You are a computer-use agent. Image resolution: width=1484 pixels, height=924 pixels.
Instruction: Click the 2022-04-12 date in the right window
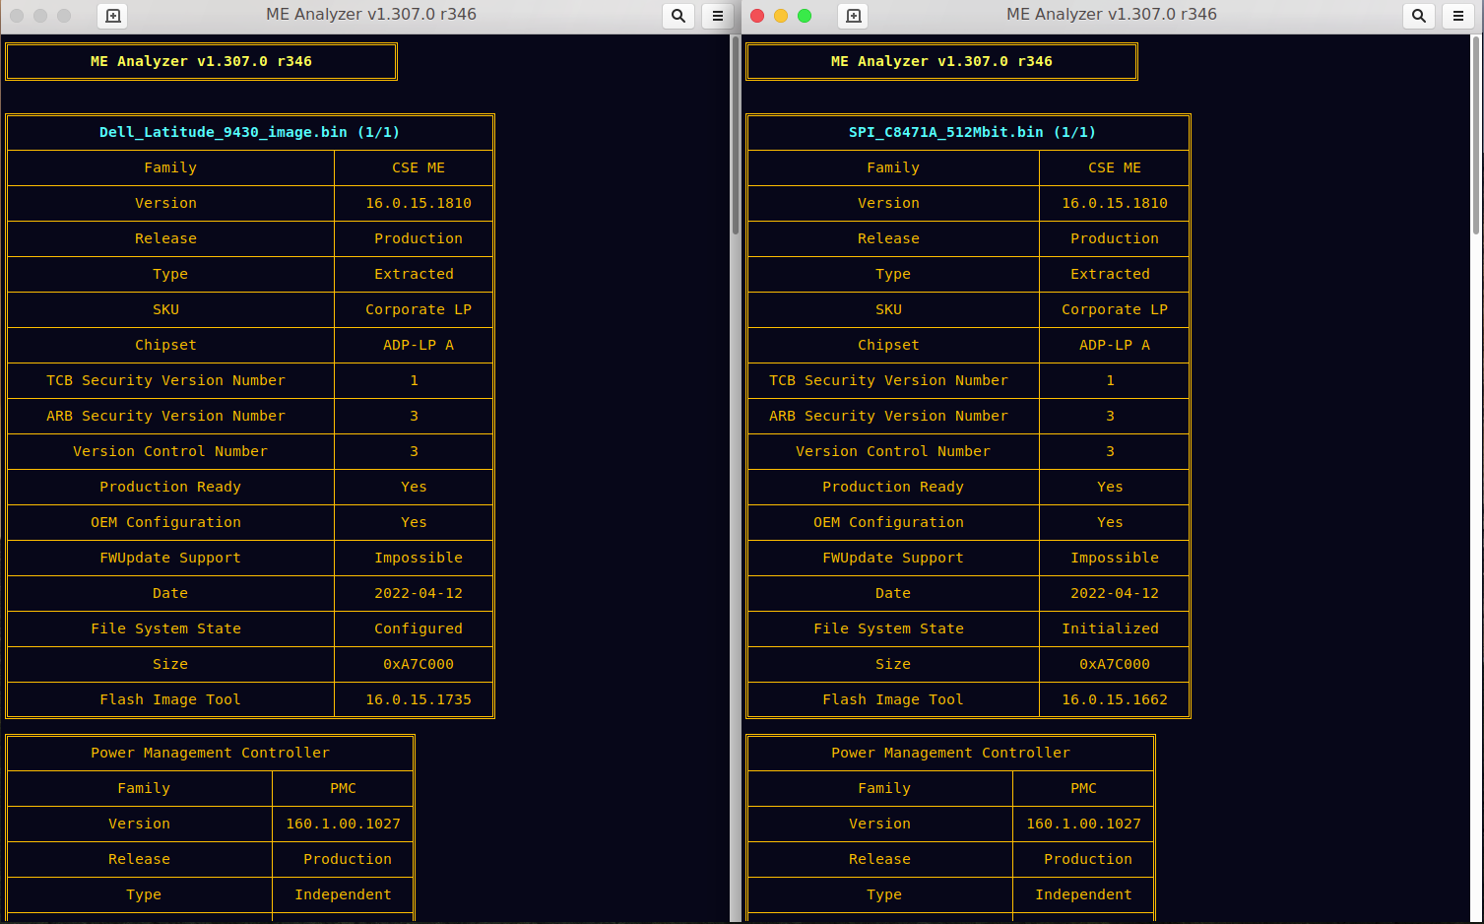coord(1115,593)
